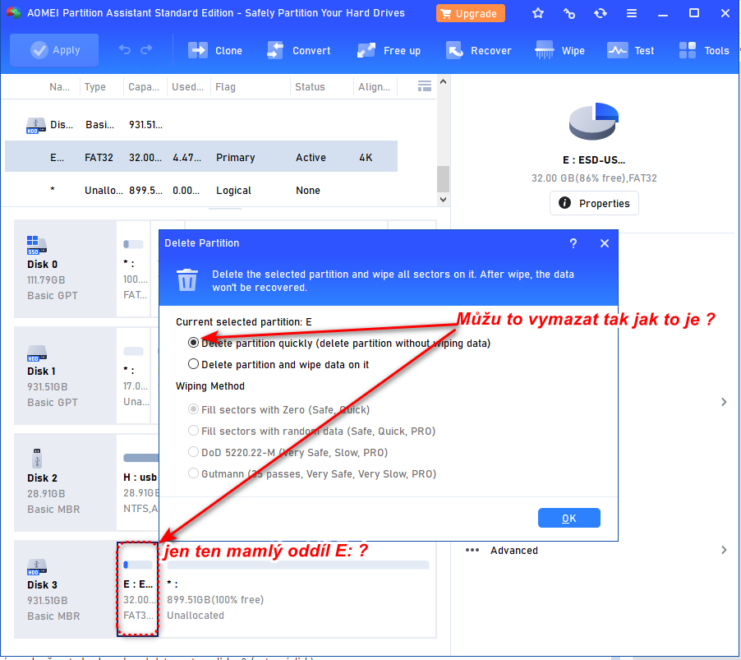The height and width of the screenshot is (660, 741).
Task: Open the column view options icon
Action: [x=425, y=86]
